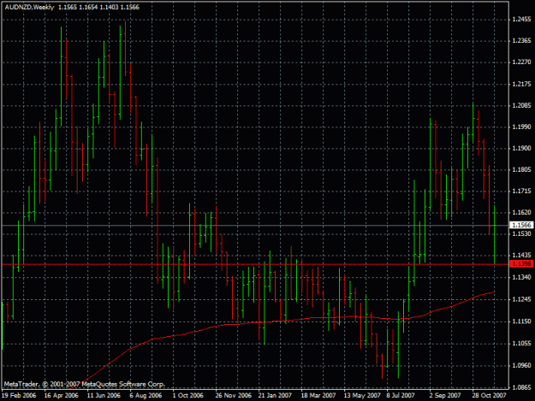Click the 1.2085 price scale label
The height and width of the screenshot is (401, 535).
pos(521,106)
